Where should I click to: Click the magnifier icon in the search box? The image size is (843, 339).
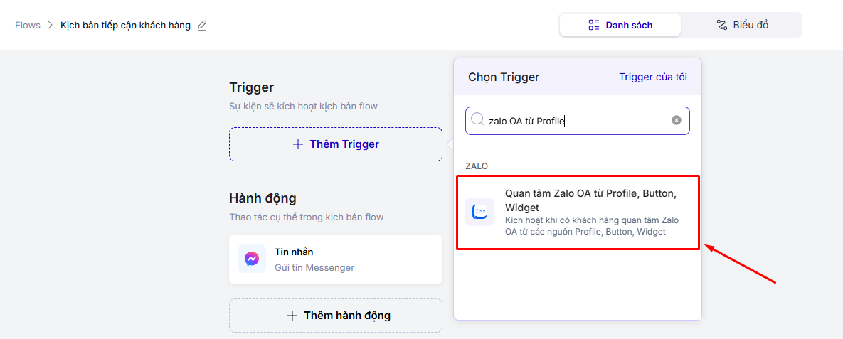coord(477,119)
